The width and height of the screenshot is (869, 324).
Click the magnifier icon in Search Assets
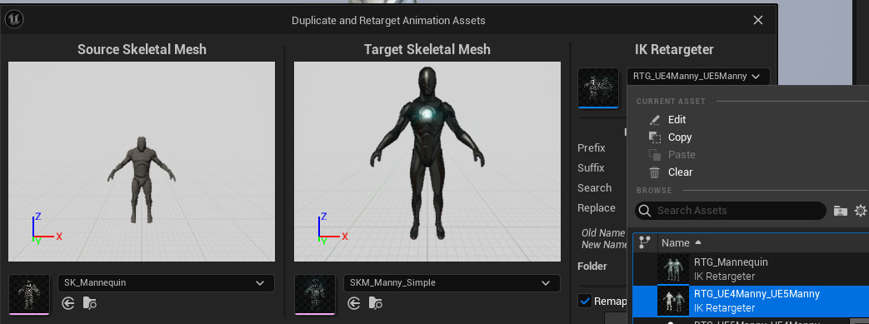[644, 211]
